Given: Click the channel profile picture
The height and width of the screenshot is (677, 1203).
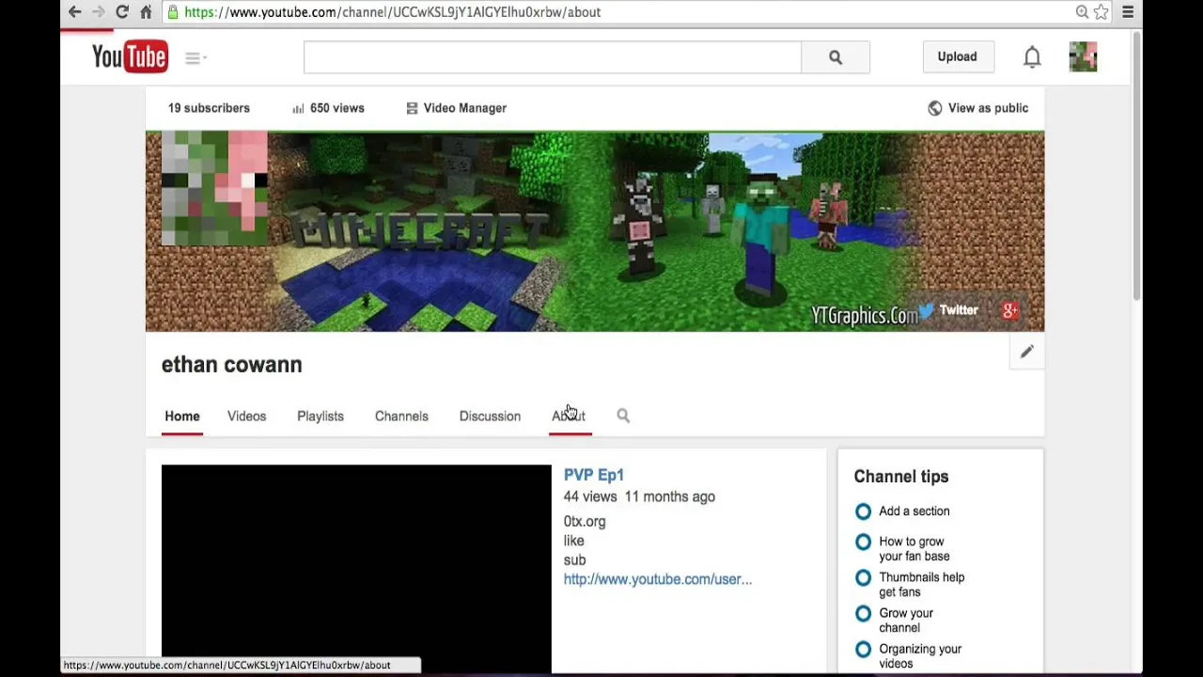Looking at the screenshot, I should tap(214, 188).
